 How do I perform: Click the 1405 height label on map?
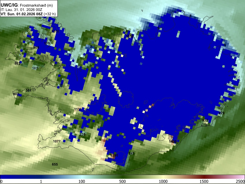point(173,142)
